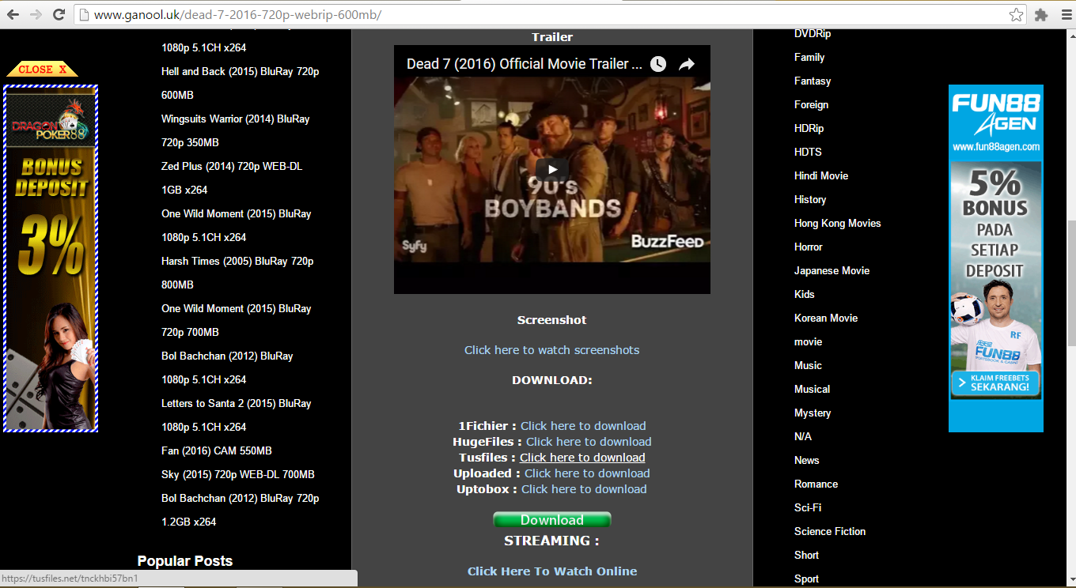Screen dimensions: 1076x588
Task: Select the History category
Action: 810,199
